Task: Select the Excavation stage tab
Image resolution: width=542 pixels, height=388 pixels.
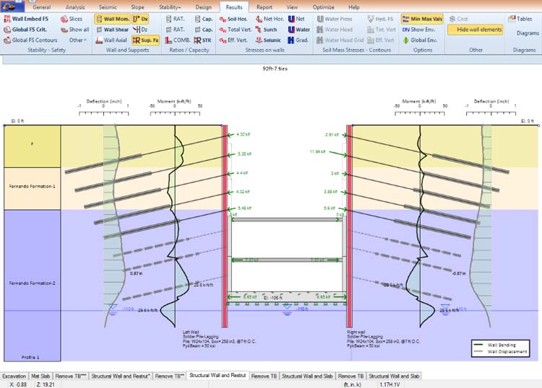Action: tap(15, 376)
